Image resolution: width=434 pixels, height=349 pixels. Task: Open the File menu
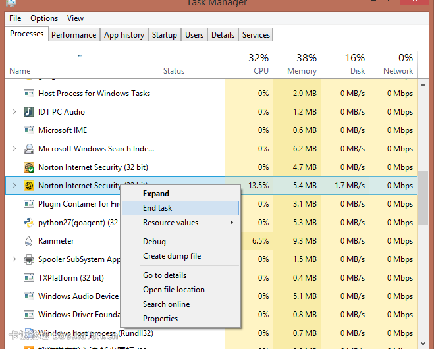click(x=15, y=18)
